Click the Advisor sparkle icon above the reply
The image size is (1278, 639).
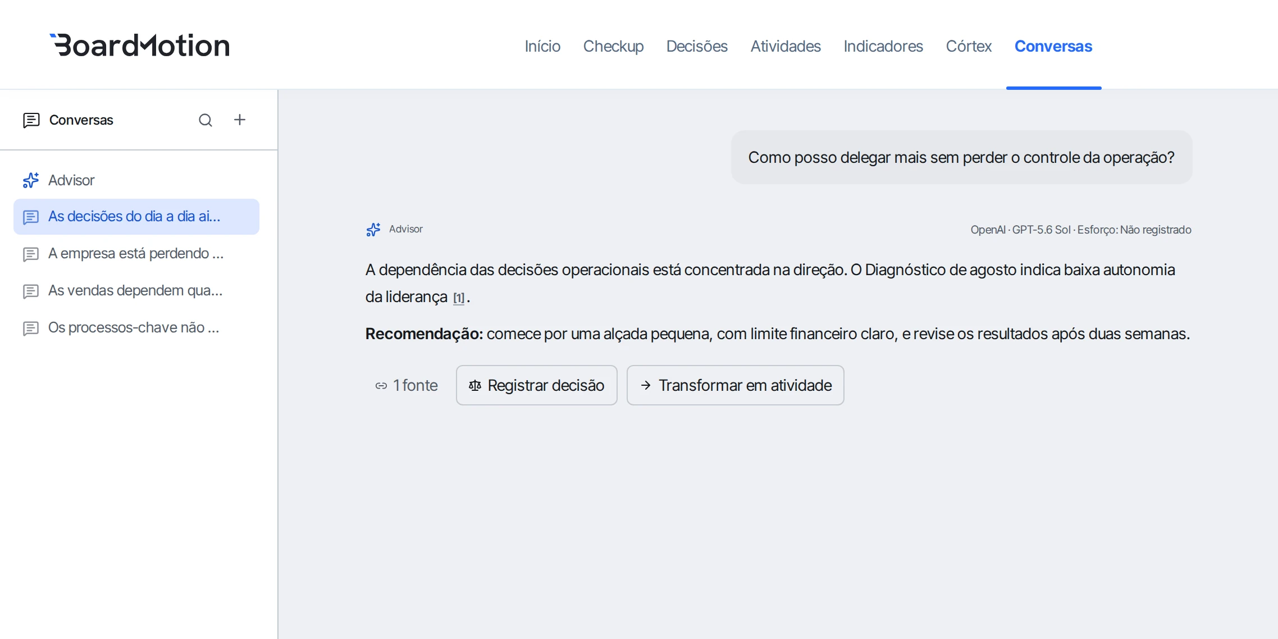[x=373, y=229]
